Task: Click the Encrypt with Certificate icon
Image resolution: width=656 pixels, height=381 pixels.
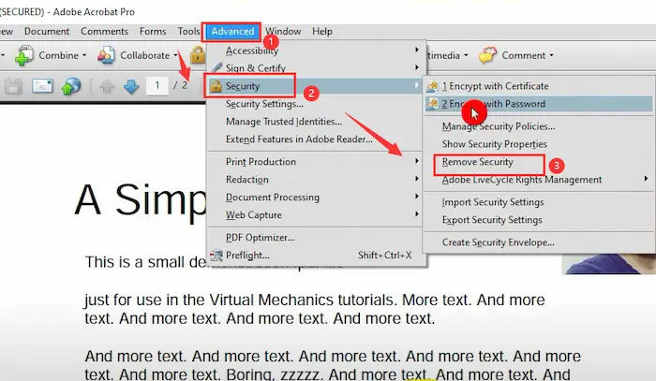Action: (x=432, y=86)
